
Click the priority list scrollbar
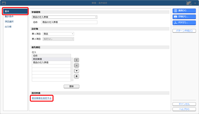72,69
